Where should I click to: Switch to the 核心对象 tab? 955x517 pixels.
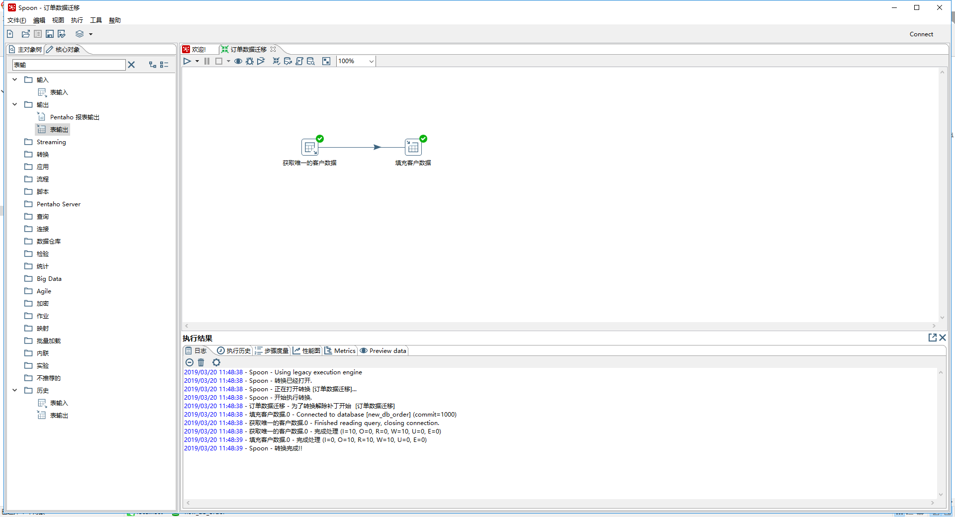point(64,50)
